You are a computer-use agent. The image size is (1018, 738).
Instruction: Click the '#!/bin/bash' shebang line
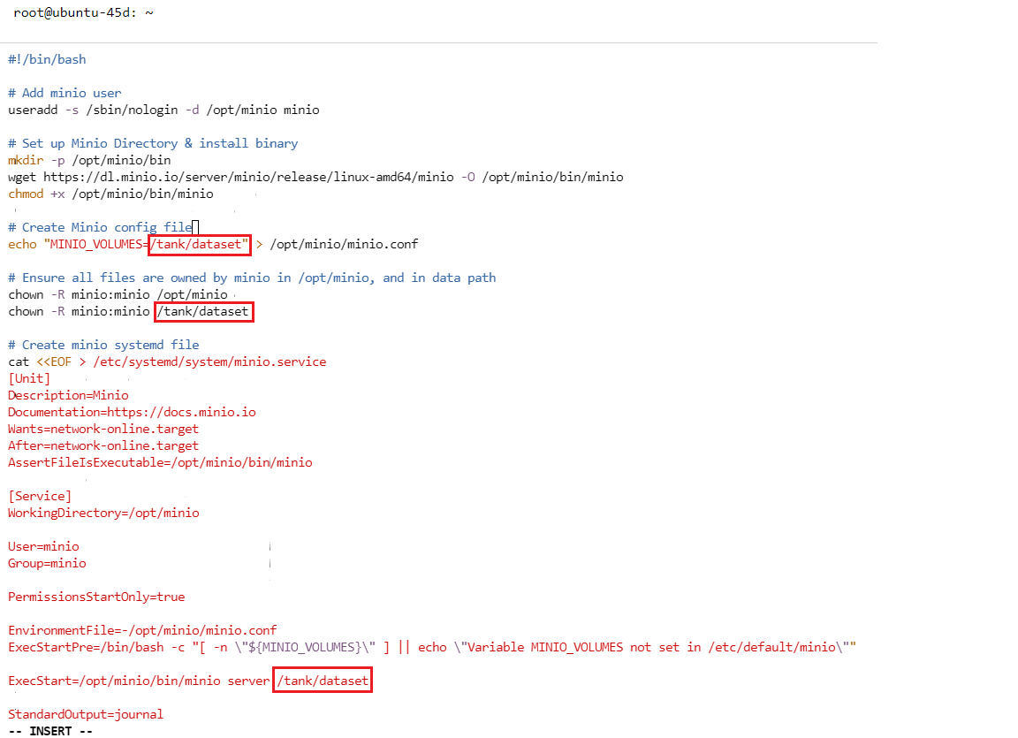point(47,59)
